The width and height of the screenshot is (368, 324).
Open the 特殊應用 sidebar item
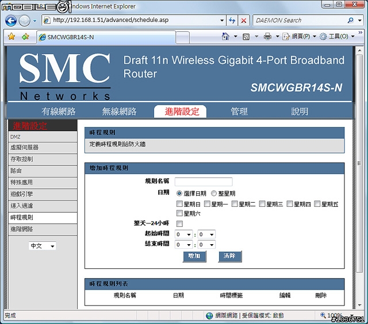pos(43,183)
